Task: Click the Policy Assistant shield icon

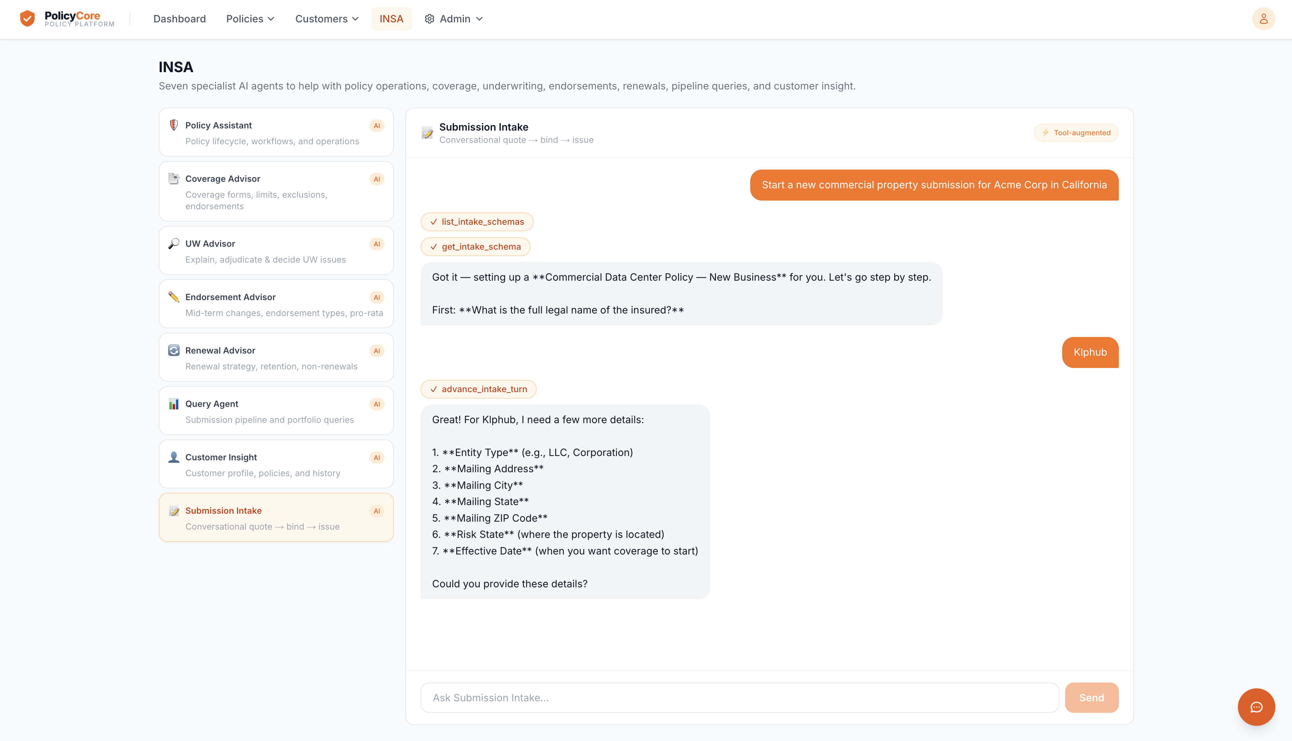Action: click(x=173, y=125)
